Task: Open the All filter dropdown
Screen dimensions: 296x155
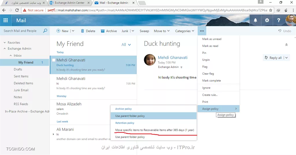Action: [126, 45]
